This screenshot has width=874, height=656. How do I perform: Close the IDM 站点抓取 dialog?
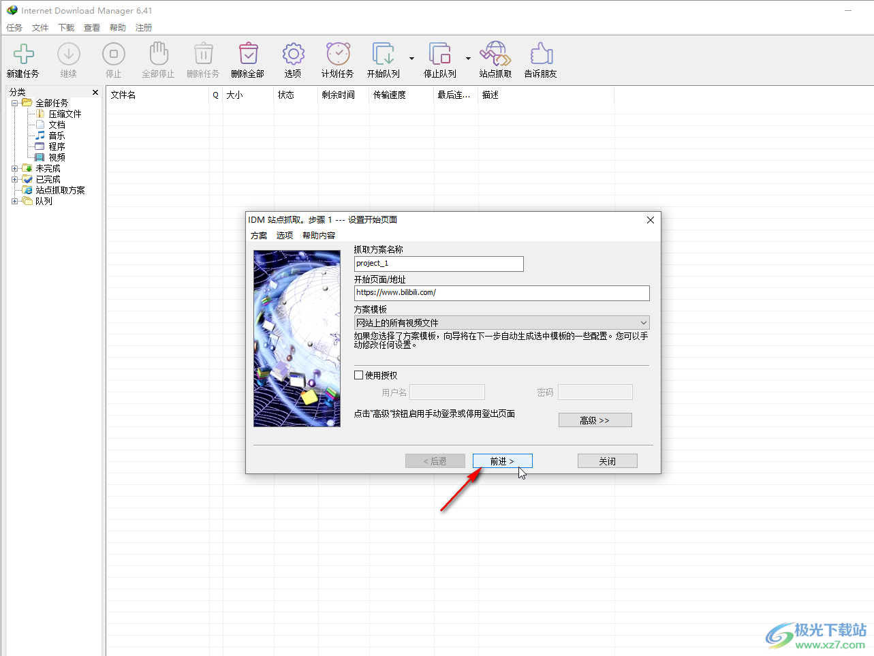tap(651, 220)
